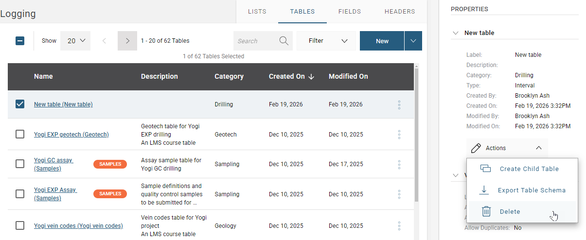This screenshot has width=586, height=240.
Task: Click the Created On sort arrow
Action: pyautogui.click(x=311, y=76)
